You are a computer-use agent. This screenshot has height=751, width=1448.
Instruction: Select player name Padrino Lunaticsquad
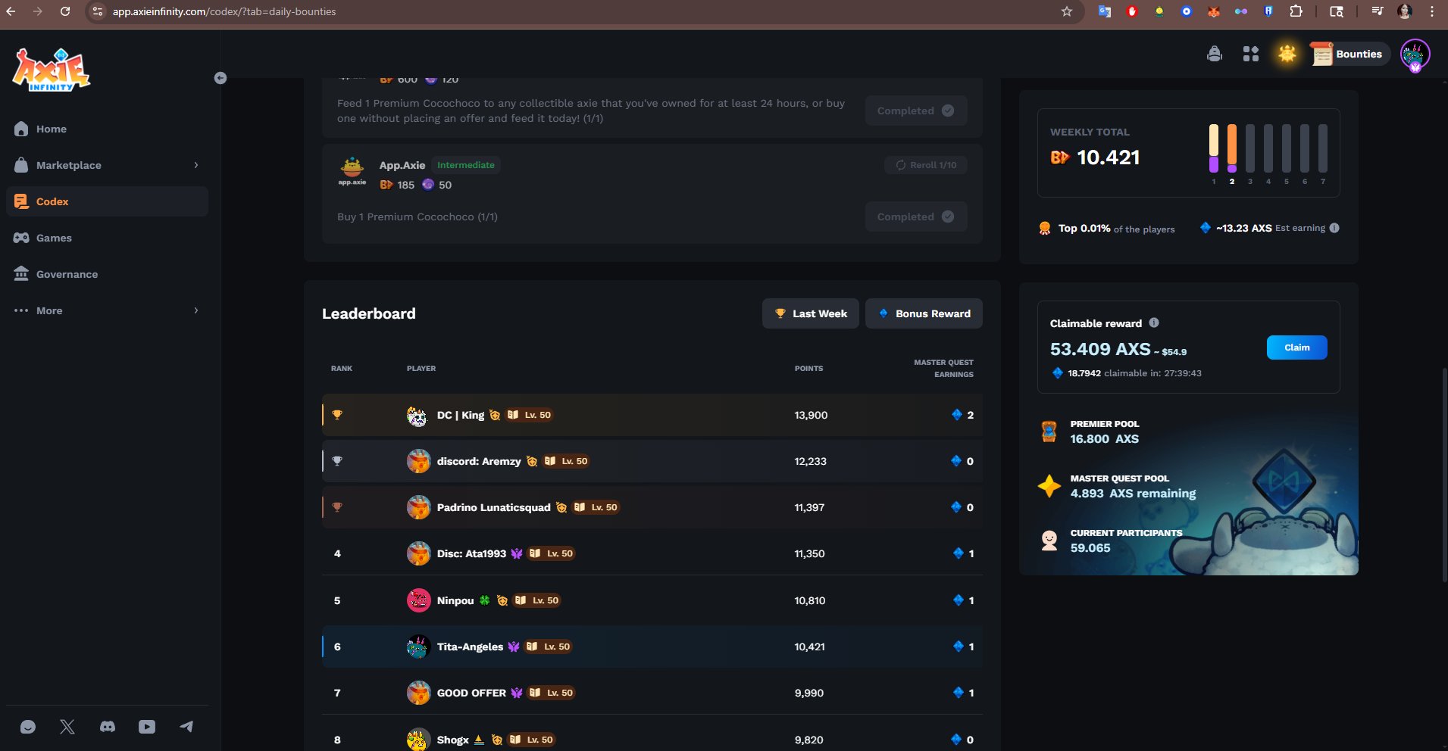[x=493, y=507]
